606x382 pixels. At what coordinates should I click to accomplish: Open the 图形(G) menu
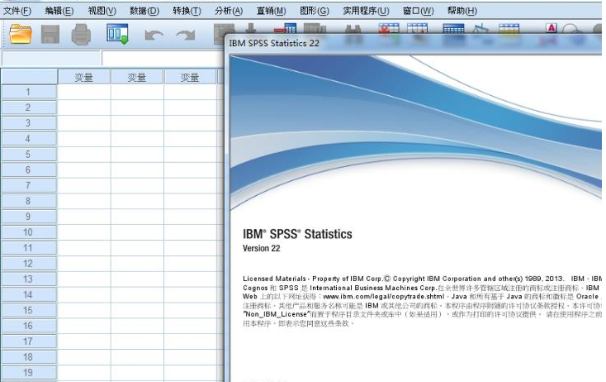point(315,11)
